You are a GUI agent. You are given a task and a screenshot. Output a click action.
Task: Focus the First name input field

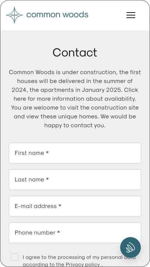click(x=75, y=153)
